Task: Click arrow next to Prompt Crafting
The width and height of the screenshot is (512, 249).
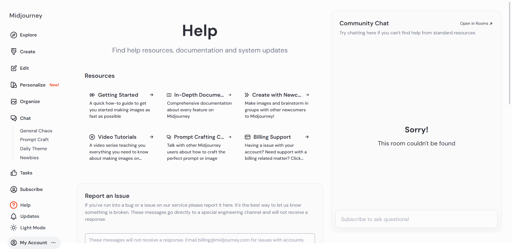Action: tap(230, 137)
